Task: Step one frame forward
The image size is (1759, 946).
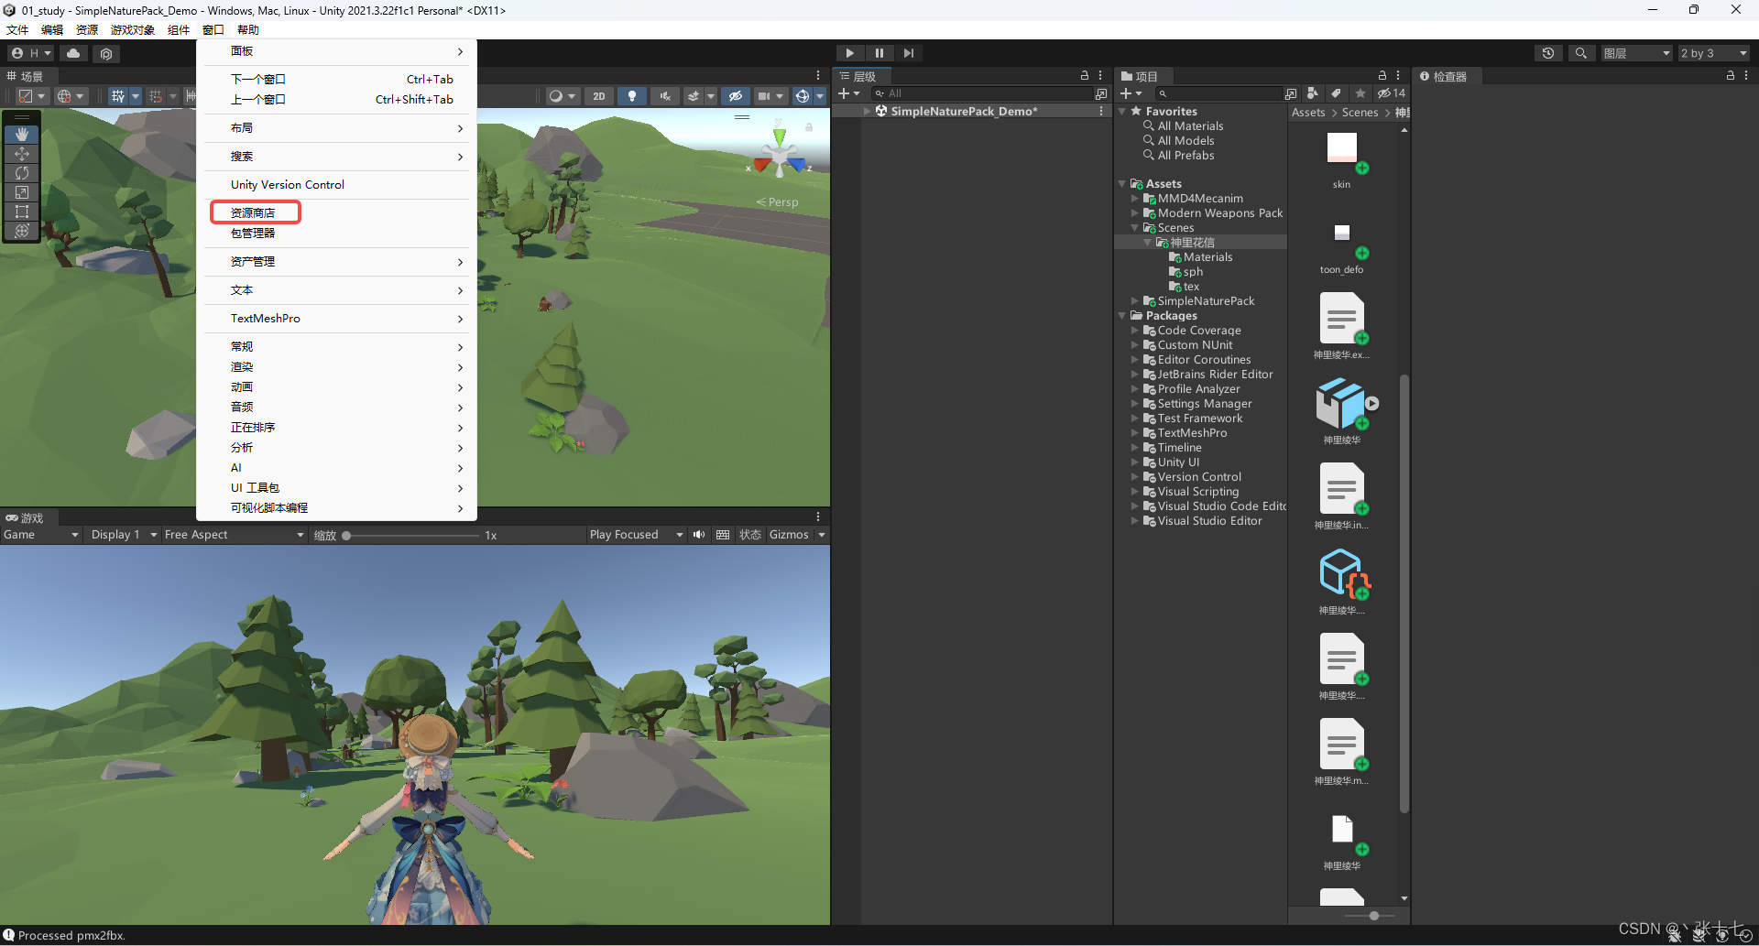Action: (x=908, y=53)
